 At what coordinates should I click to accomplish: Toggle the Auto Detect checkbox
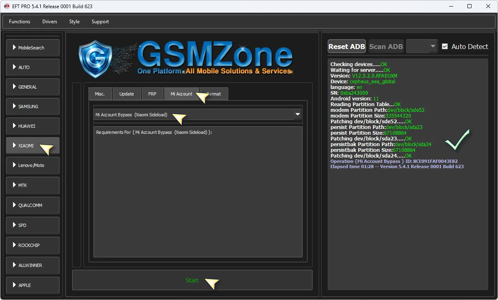[445, 47]
